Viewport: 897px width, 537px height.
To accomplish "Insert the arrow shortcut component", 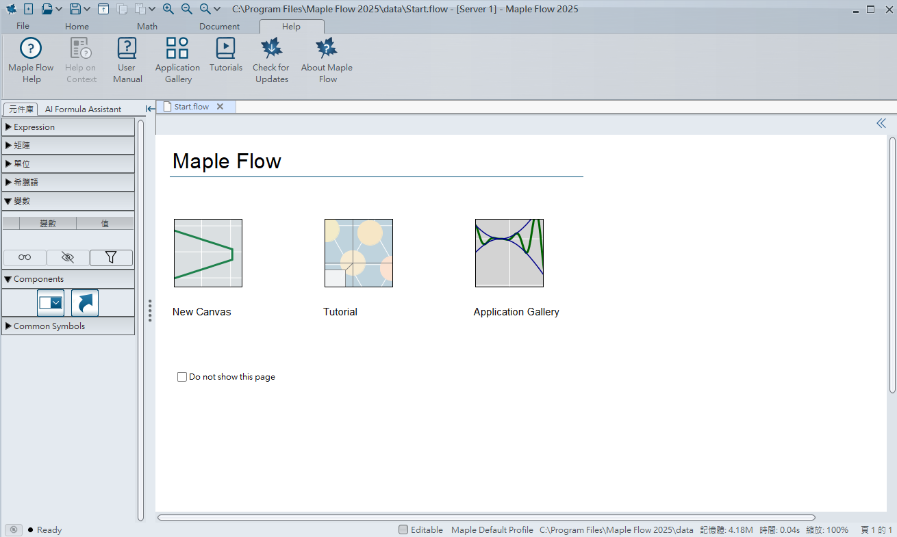I will pyautogui.click(x=85, y=302).
